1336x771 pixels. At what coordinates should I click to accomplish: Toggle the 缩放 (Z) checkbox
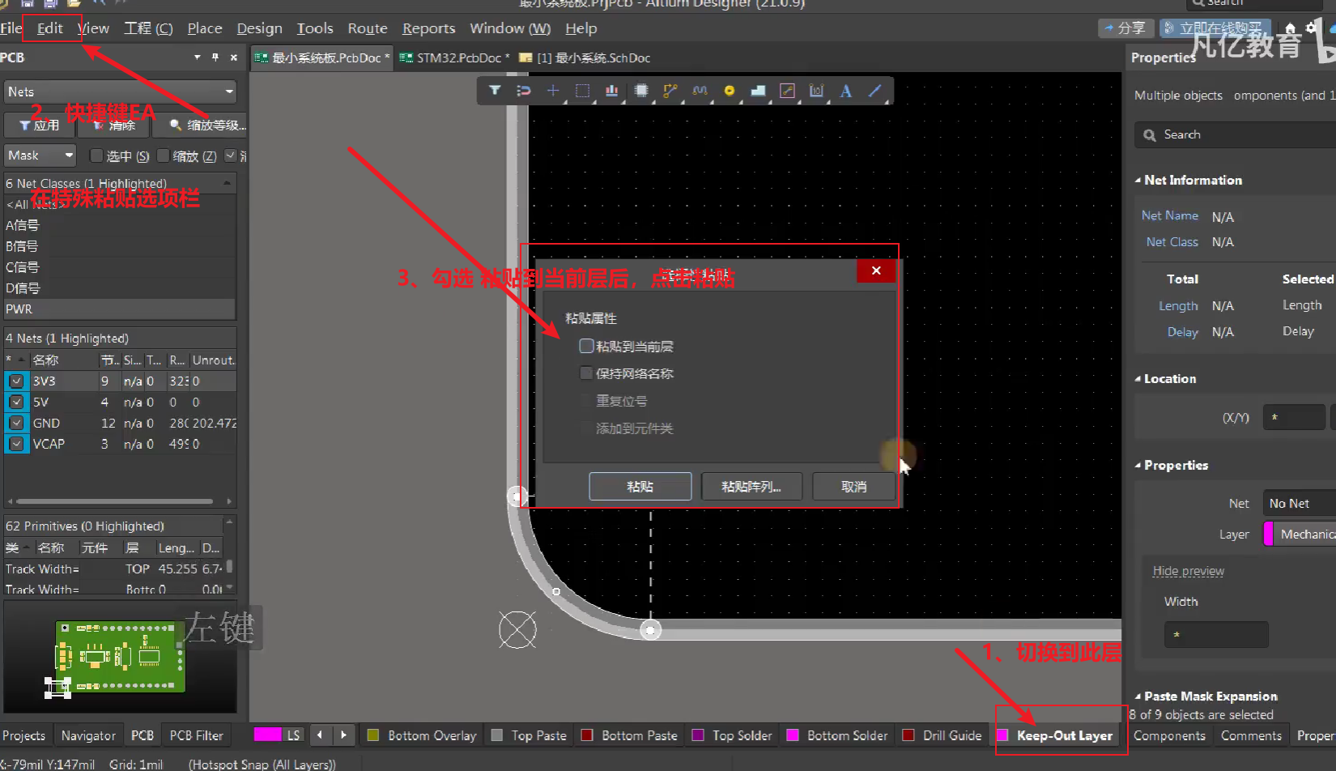(x=163, y=155)
